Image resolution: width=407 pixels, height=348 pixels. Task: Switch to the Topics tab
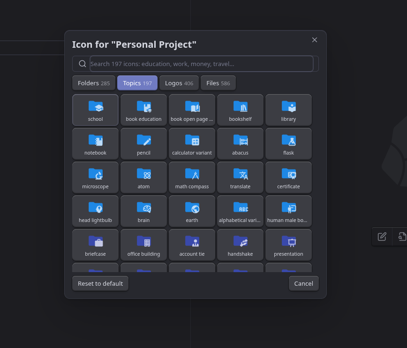[137, 83]
